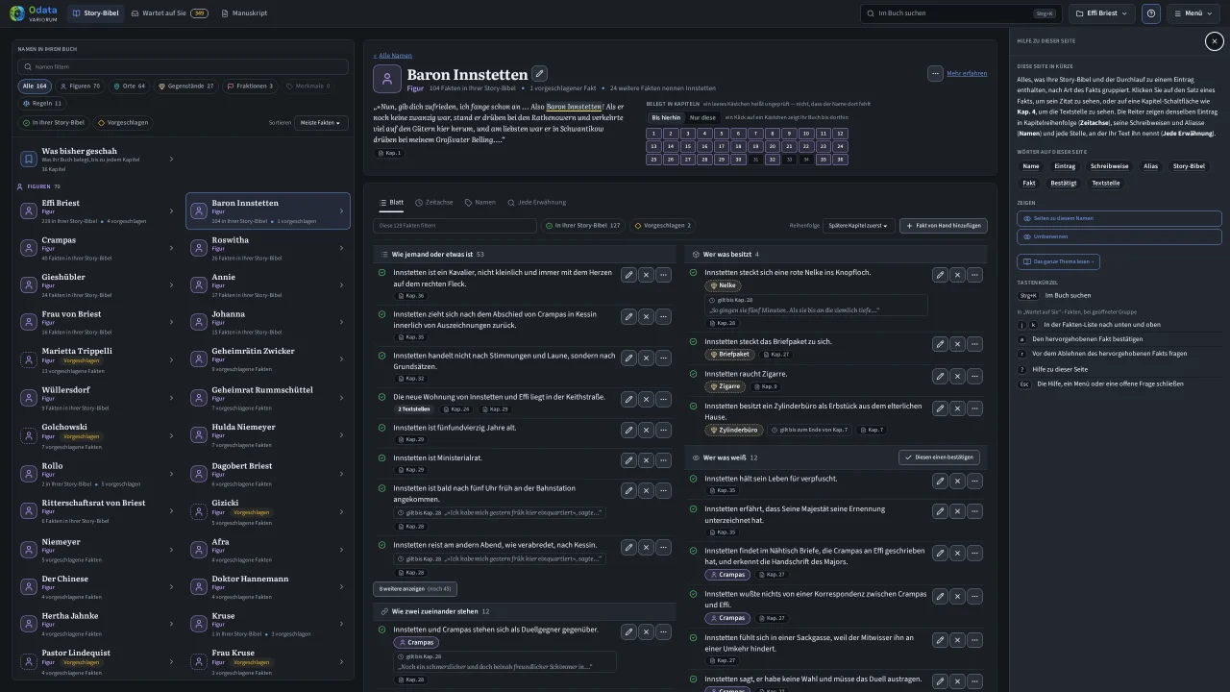Open options for 'Innstetten hält sein Leben für verpfuscht'
The image size is (1230, 692).
click(974, 481)
